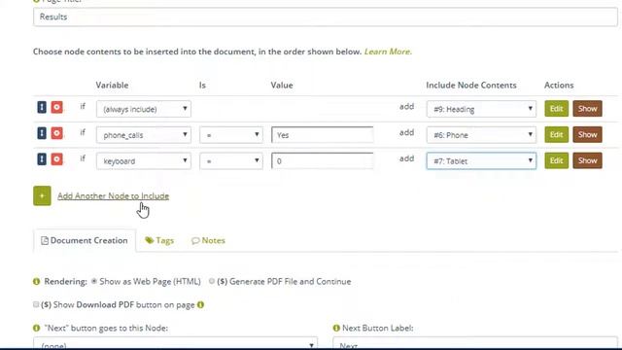Edit the #6: Phone node

556,134
